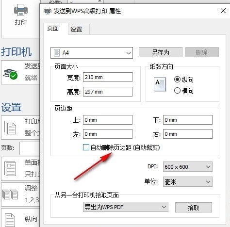Click the 设置 heading in print panel
This screenshot has width=230, height=227.
click(x=11, y=107)
